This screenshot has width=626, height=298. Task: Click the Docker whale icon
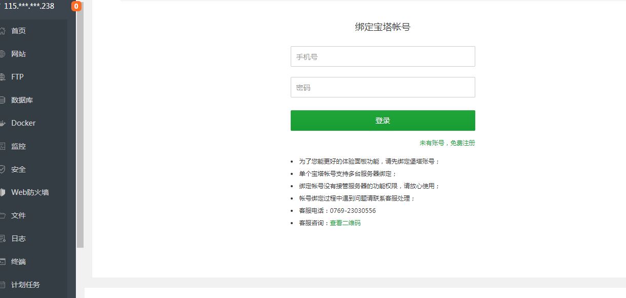coord(2,123)
